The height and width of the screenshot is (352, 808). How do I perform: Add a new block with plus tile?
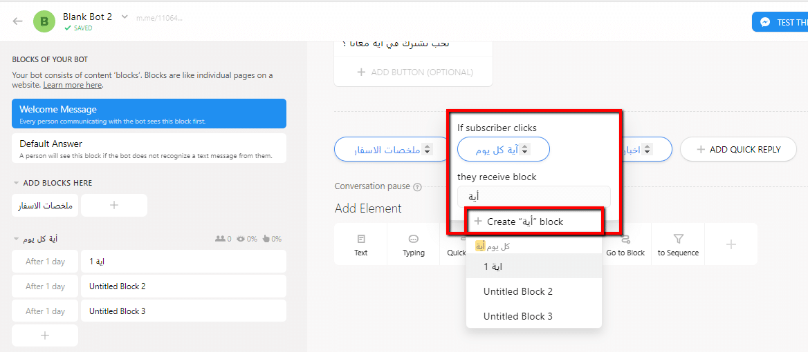114,205
